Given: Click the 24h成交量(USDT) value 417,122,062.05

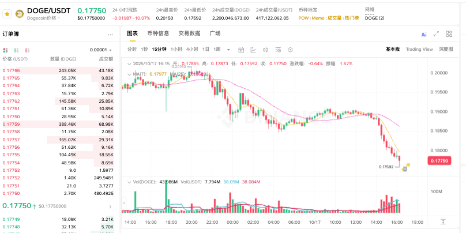Looking at the screenshot, I should coord(272,18).
